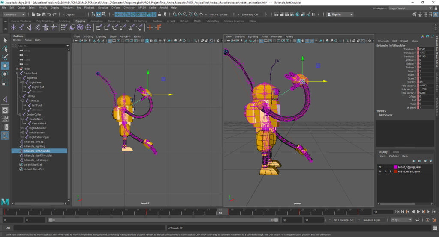Select the Move tool in the toolbox
The image size is (439, 237).
(x=5, y=65)
